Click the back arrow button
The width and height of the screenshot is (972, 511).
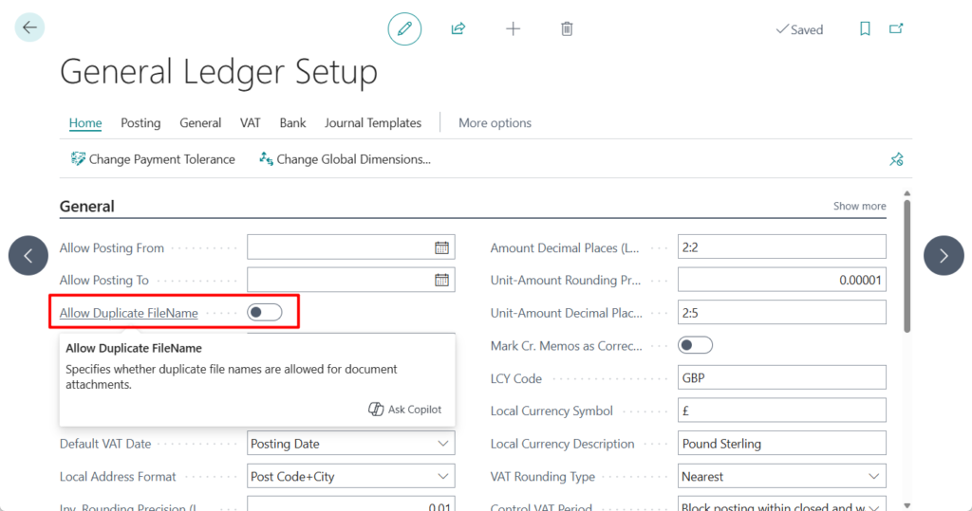point(29,27)
